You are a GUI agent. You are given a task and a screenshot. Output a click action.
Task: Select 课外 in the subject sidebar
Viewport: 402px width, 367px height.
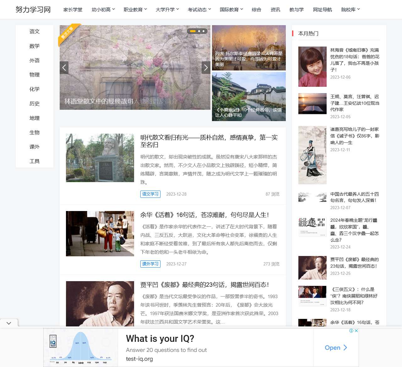(35, 147)
